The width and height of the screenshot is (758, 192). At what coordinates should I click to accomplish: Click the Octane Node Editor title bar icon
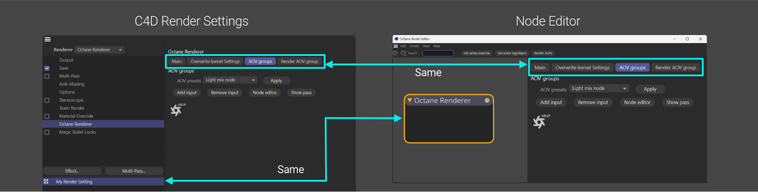coord(396,39)
